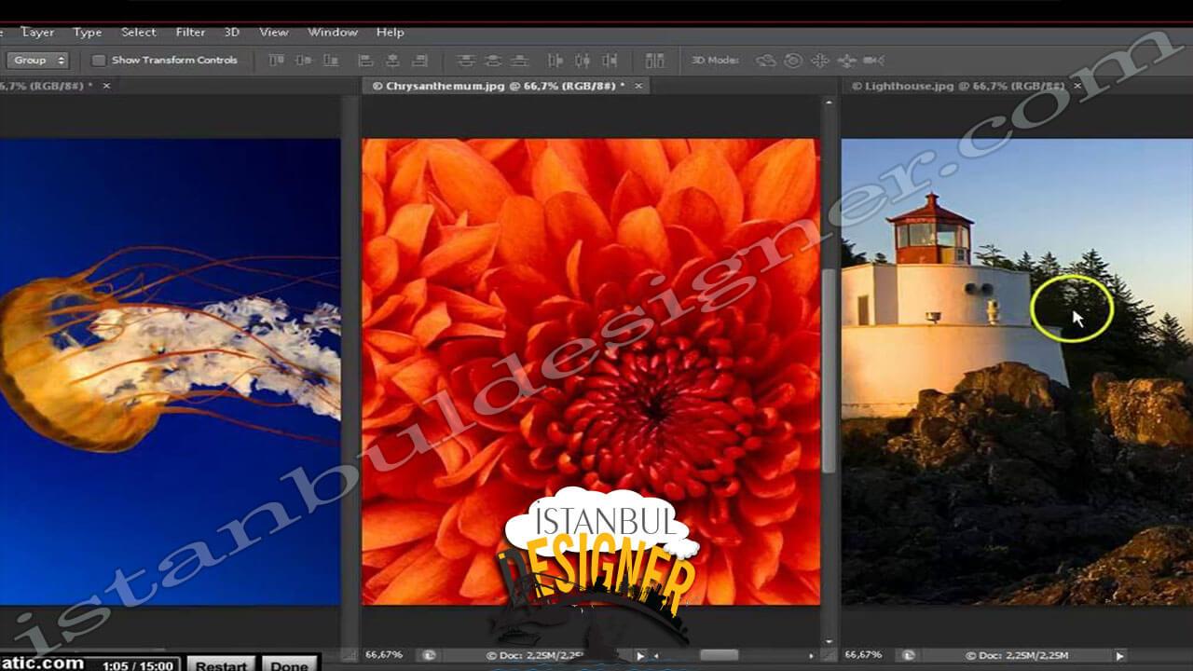Open the Select menu
This screenshot has height=671, width=1193.
139,32
